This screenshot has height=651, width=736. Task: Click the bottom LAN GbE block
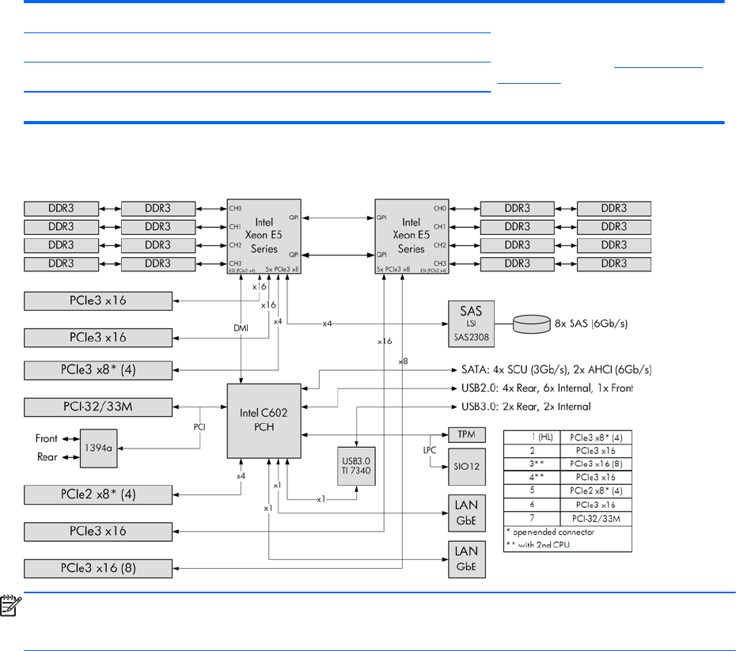coord(467,559)
